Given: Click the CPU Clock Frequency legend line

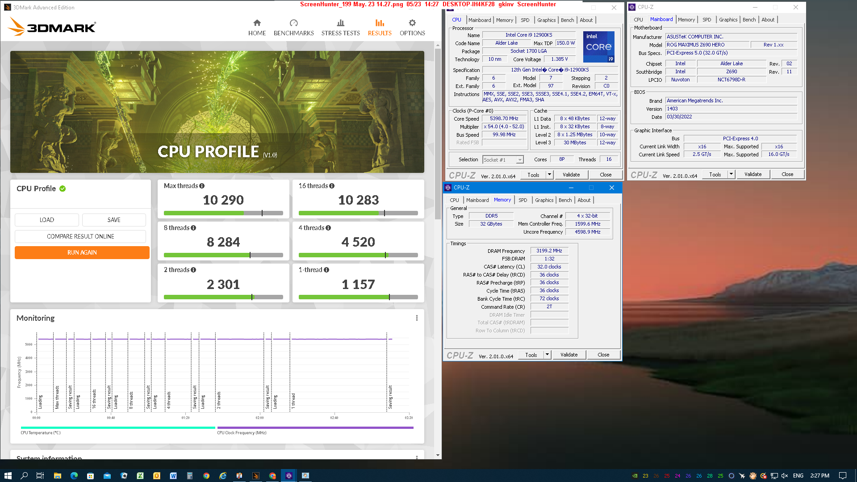Looking at the screenshot, I should click(x=315, y=428).
